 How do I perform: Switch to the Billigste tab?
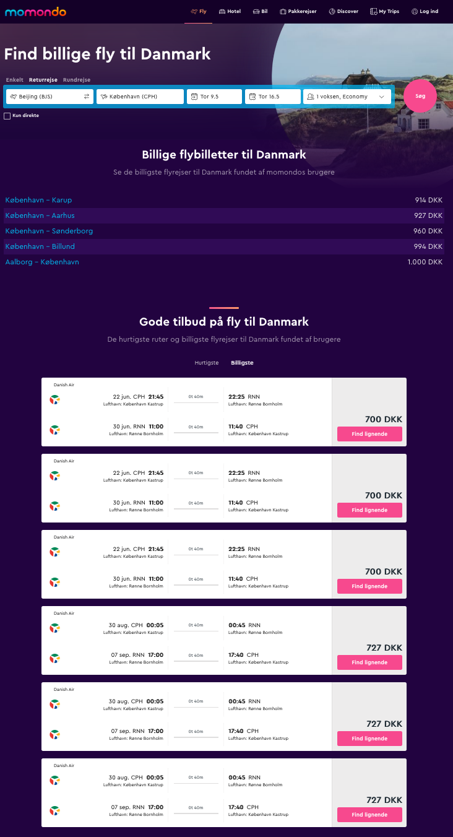(x=242, y=363)
